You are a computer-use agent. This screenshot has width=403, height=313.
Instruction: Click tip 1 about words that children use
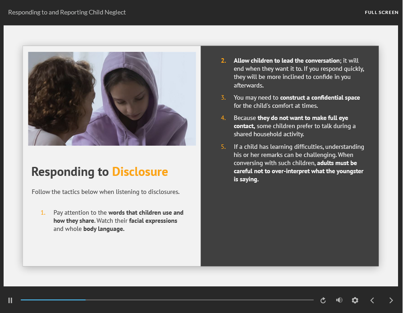(118, 221)
